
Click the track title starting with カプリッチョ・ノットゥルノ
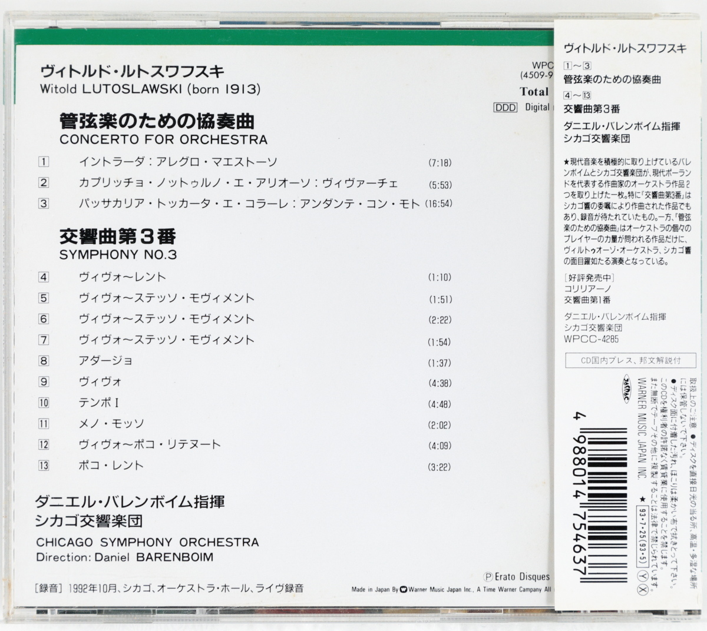(x=239, y=183)
